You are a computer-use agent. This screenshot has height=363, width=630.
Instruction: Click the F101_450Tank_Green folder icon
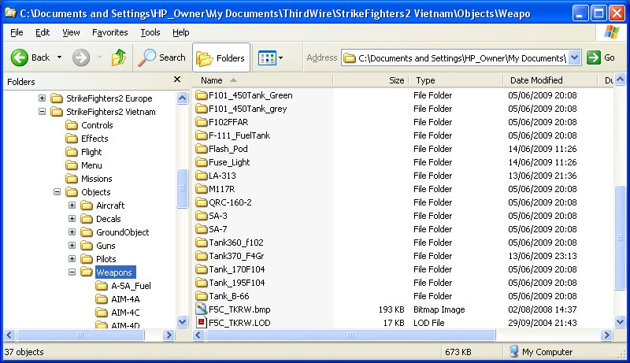click(x=202, y=95)
